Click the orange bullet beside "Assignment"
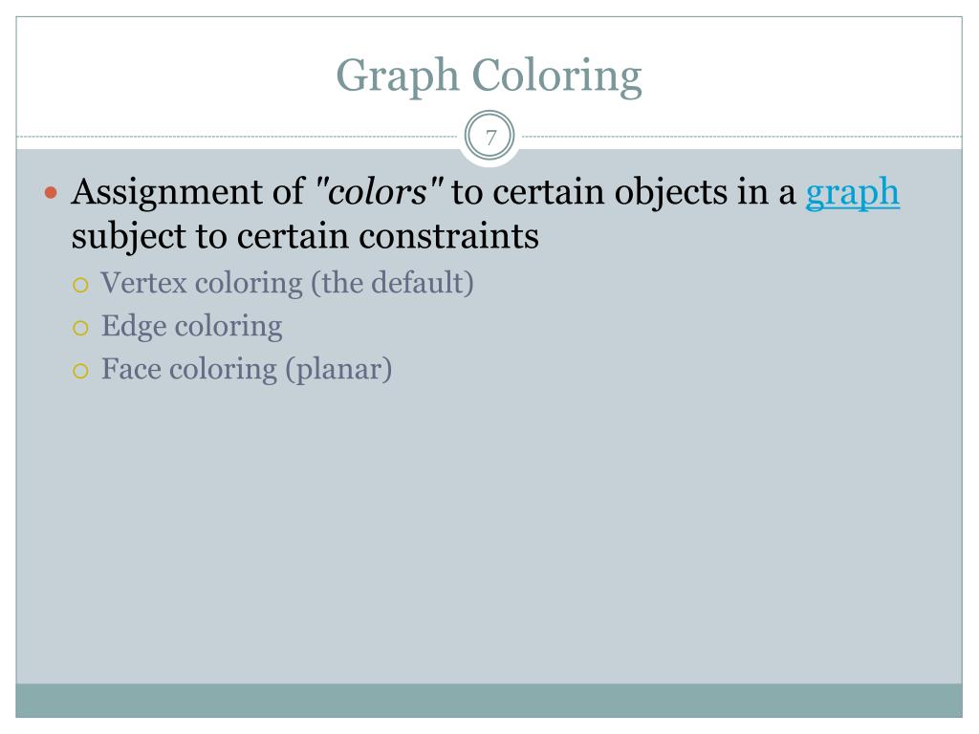 [52, 192]
